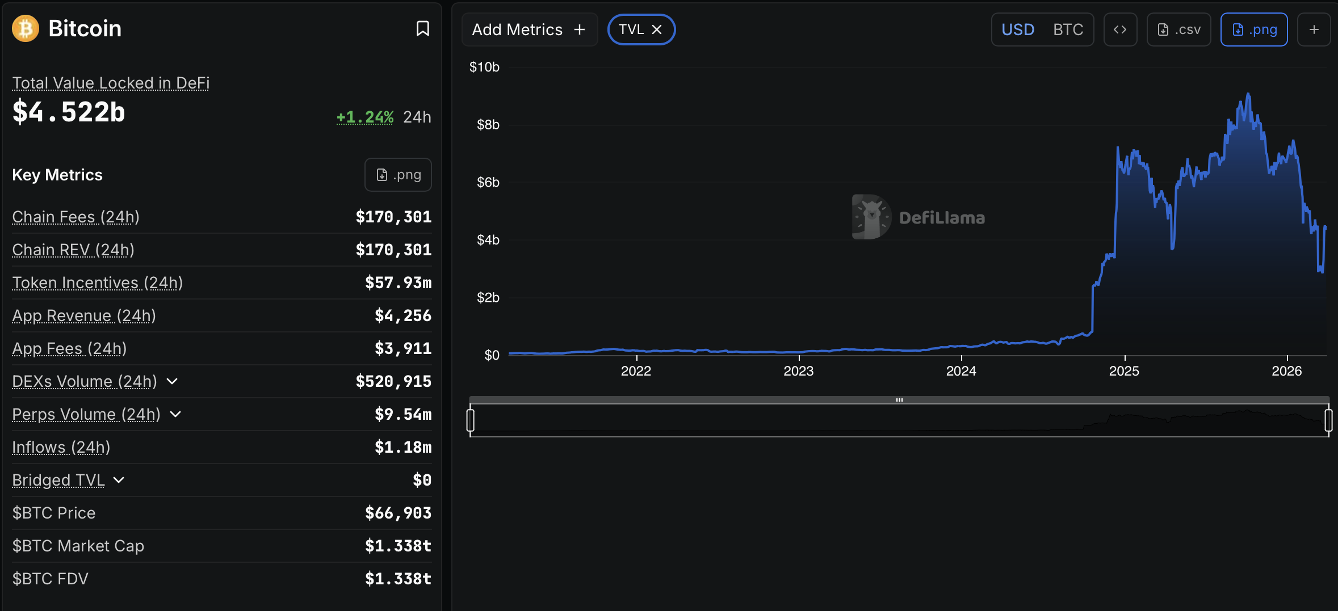Download the TVL chart as .png
Image resolution: width=1338 pixels, height=611 pixels.
point(1254,29)
